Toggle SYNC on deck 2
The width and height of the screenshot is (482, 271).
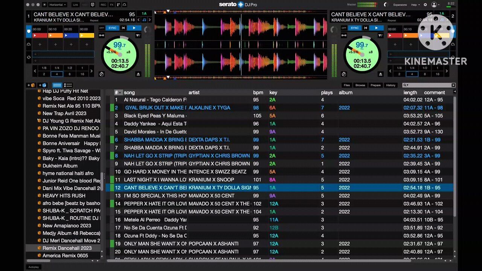pos(354,28)
